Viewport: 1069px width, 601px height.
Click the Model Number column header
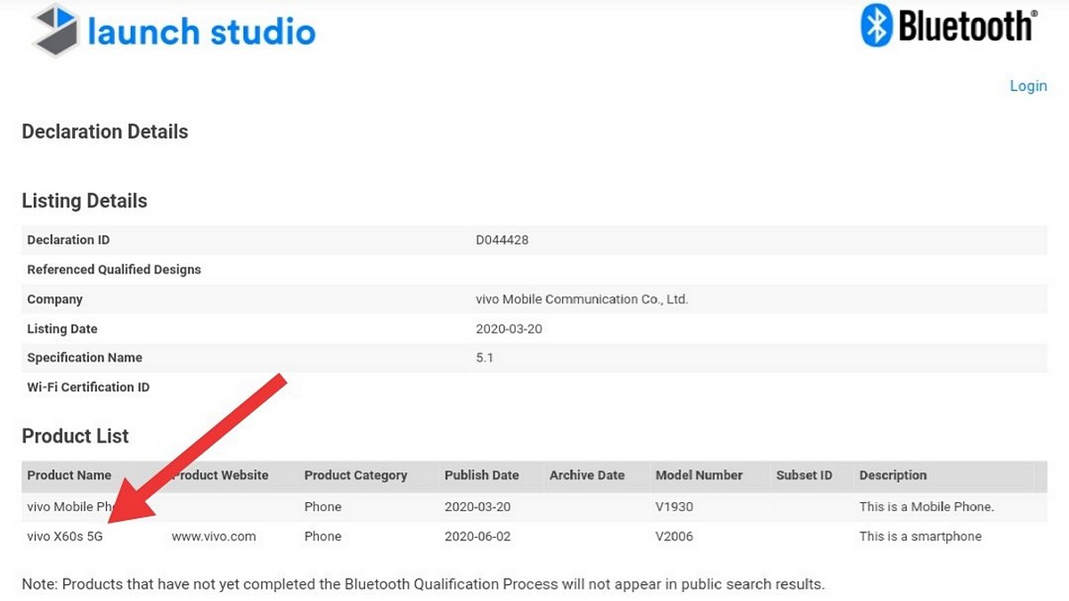coord(698,475)
